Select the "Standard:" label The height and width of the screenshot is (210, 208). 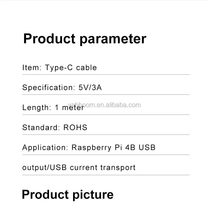[x=41, y=128]
